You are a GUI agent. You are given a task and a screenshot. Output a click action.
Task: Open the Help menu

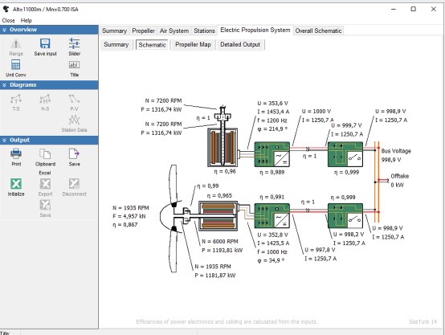27,20
